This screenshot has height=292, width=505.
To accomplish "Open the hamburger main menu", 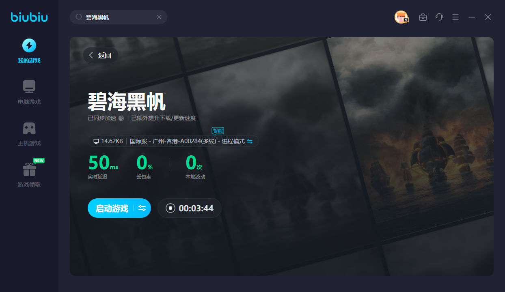I will (x=455, y=17).
